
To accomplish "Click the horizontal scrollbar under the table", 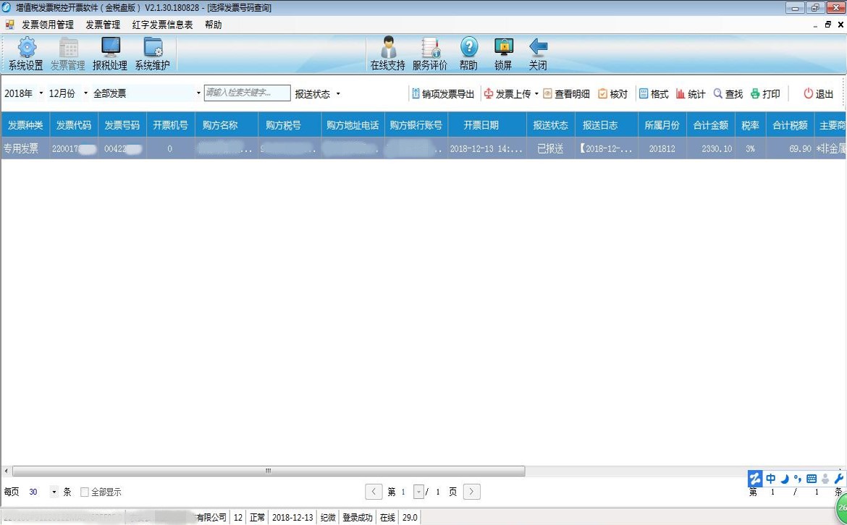I will click(x=268, y=471).
